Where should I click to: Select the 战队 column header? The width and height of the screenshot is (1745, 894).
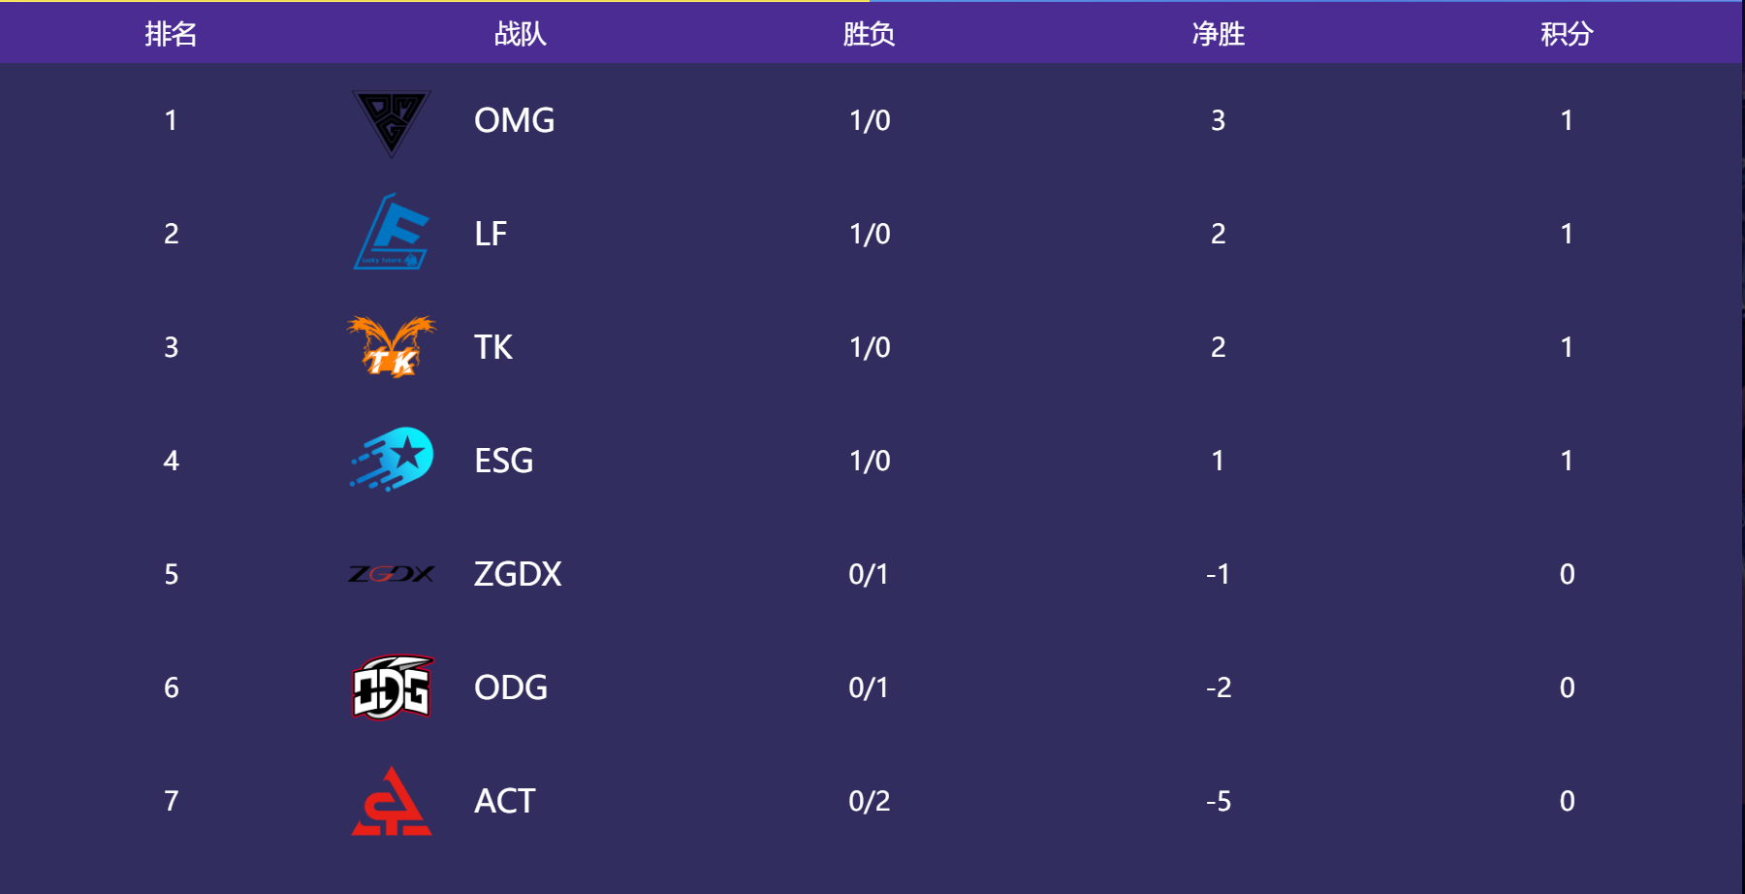click(x=521, y=34)
